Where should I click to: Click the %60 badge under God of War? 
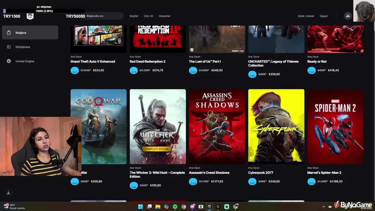point(75,182)
